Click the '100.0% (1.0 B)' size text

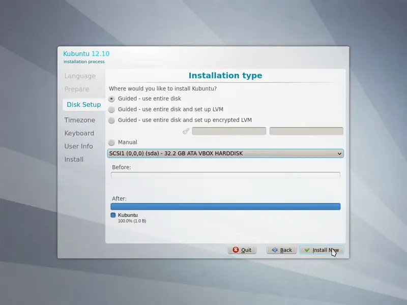pos(132,221)
